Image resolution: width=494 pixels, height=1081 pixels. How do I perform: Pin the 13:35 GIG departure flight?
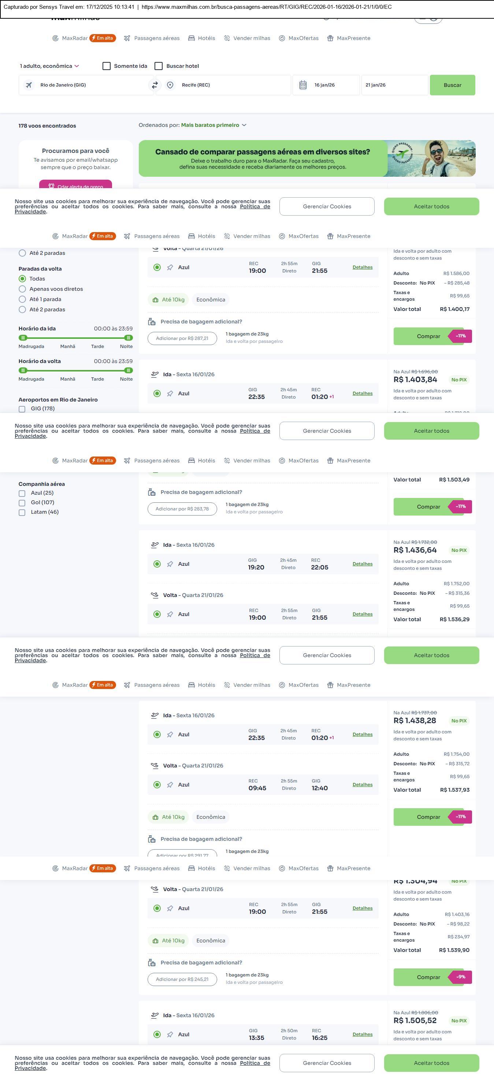click(170, 1034)
